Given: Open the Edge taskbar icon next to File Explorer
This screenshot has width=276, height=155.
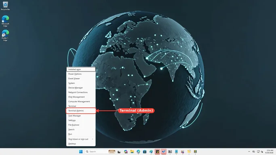Looking at the screenshot, I should (138, 151).
